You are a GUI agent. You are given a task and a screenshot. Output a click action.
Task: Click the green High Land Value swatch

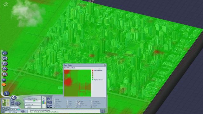92,80
